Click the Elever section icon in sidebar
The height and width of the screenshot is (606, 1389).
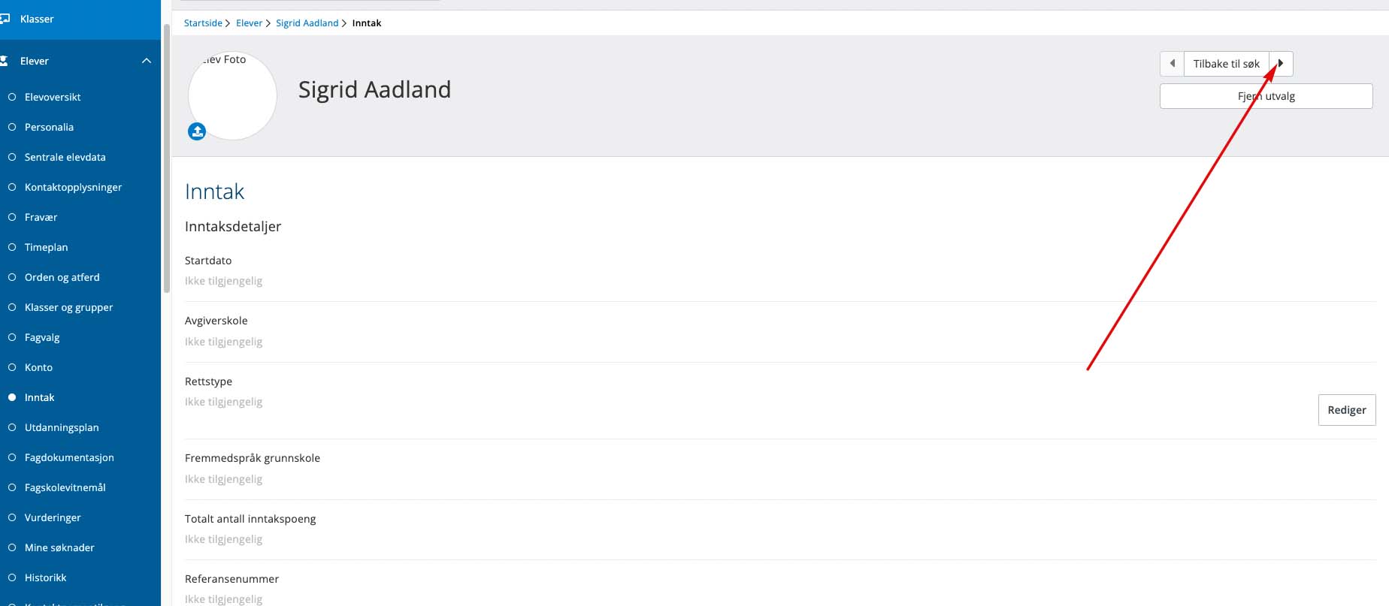(x=5, y=61)
